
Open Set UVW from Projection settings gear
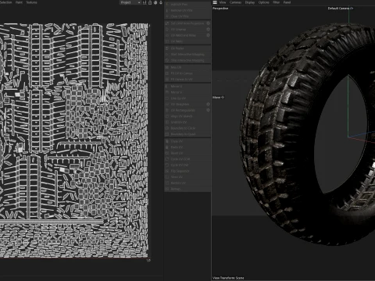[208, 23]
